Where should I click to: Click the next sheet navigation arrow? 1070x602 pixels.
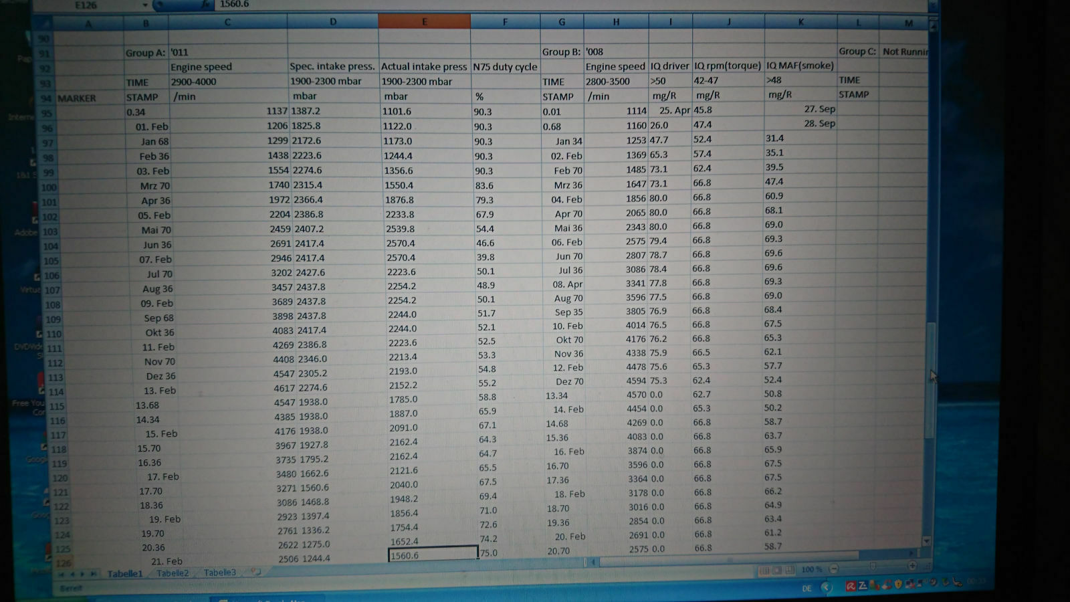pos(83,574)
